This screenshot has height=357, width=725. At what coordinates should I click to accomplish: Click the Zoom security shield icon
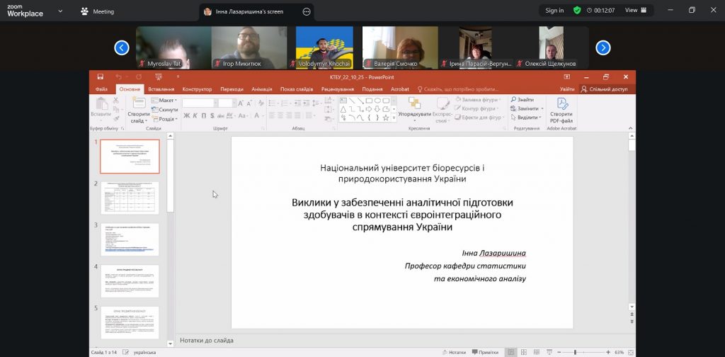577,11
